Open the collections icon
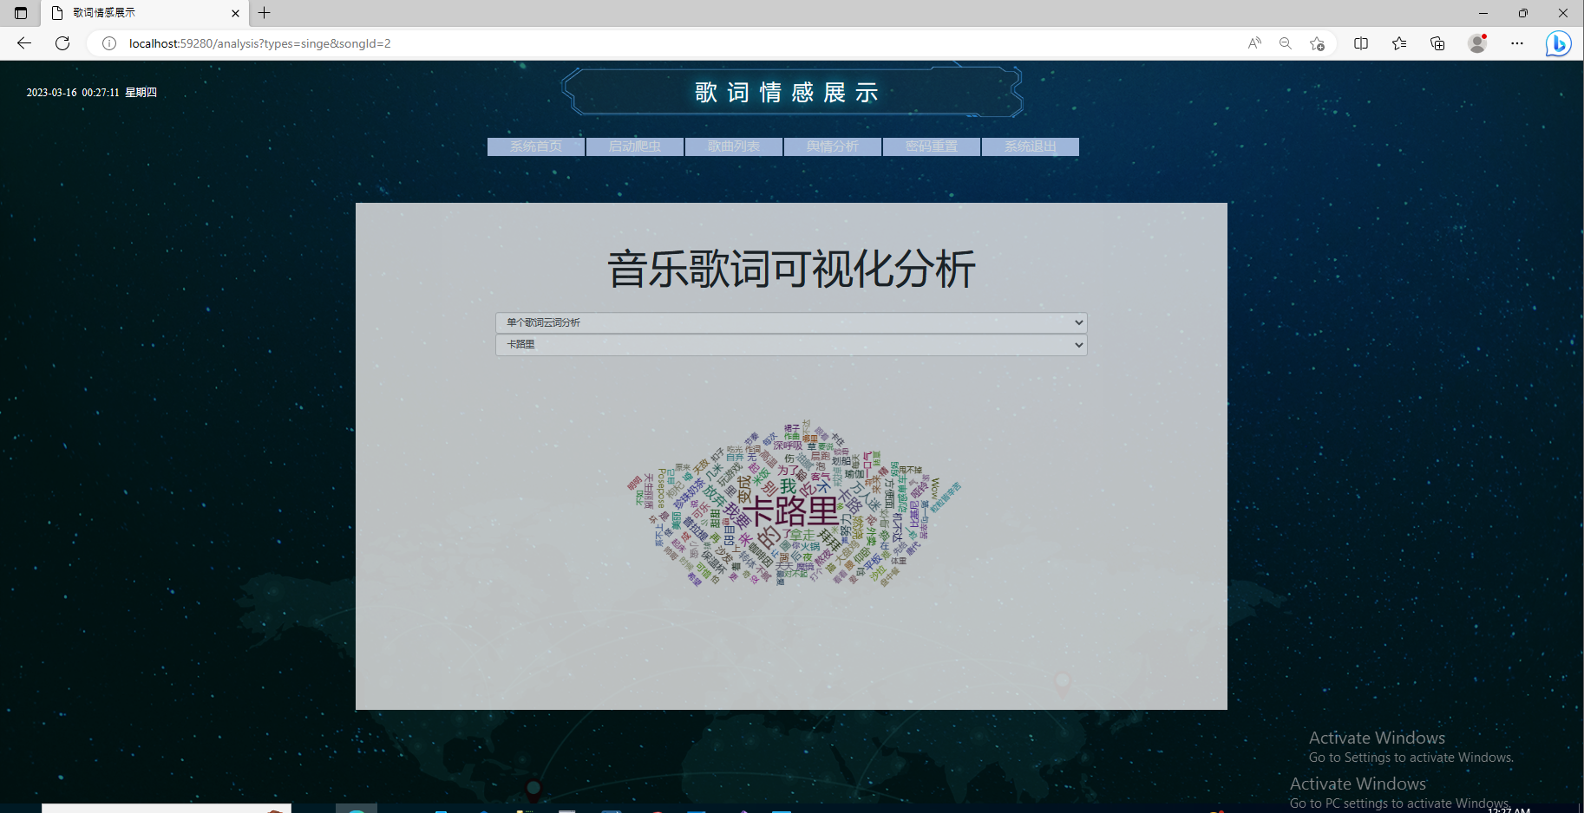Screen dimensions: 1584x813 [x=1437, y=43]
